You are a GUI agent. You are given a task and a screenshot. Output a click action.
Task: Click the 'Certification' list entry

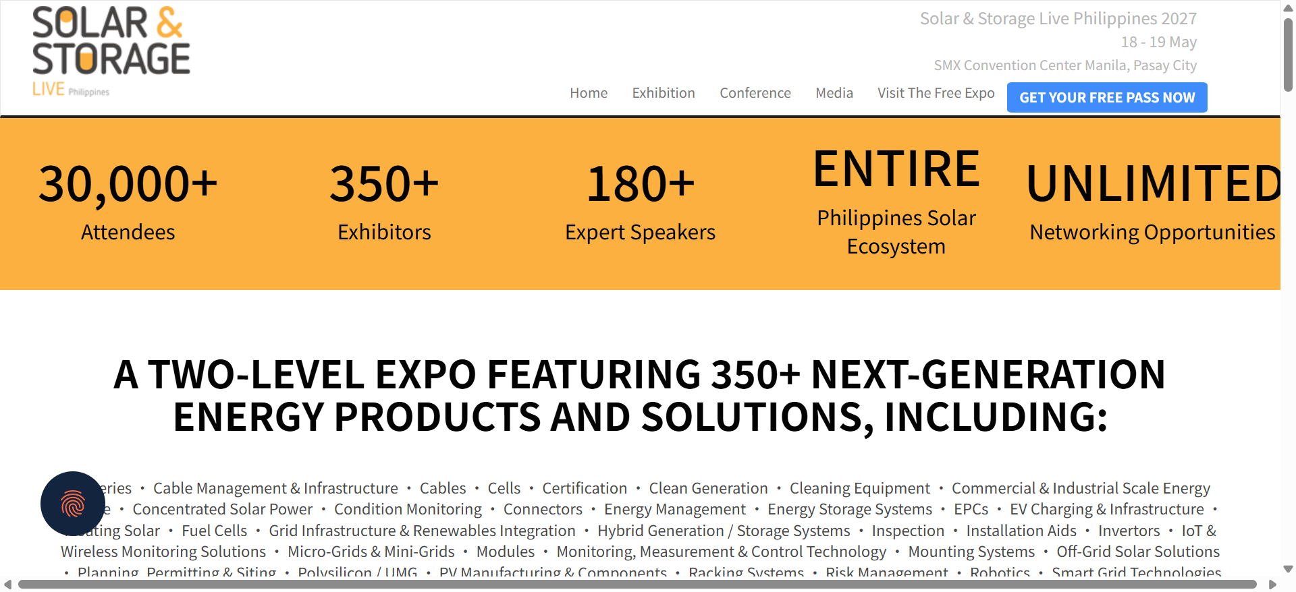click(585, 488)
